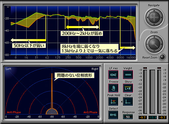Click the magnifier in Zoom dial center
This screenshot has height=124, width=169.
(154, 44)
